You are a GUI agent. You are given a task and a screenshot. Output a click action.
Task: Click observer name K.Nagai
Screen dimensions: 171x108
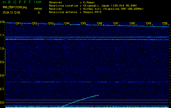coord(89,2)
